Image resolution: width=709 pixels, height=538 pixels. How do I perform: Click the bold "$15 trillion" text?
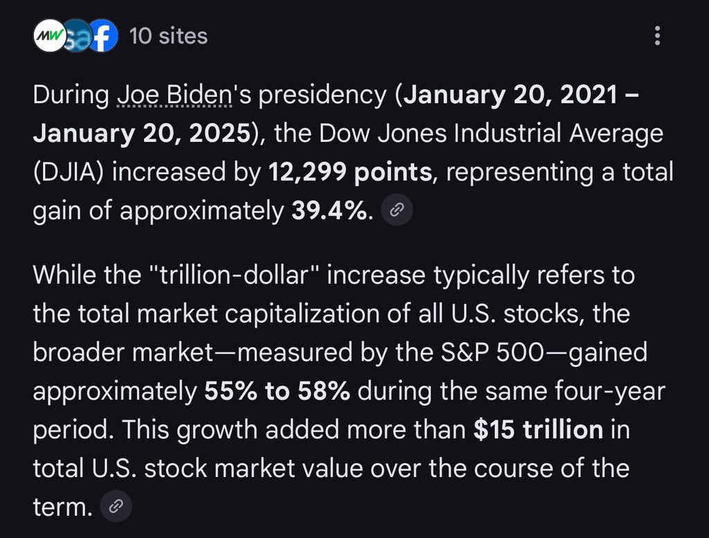click(539, 430)
